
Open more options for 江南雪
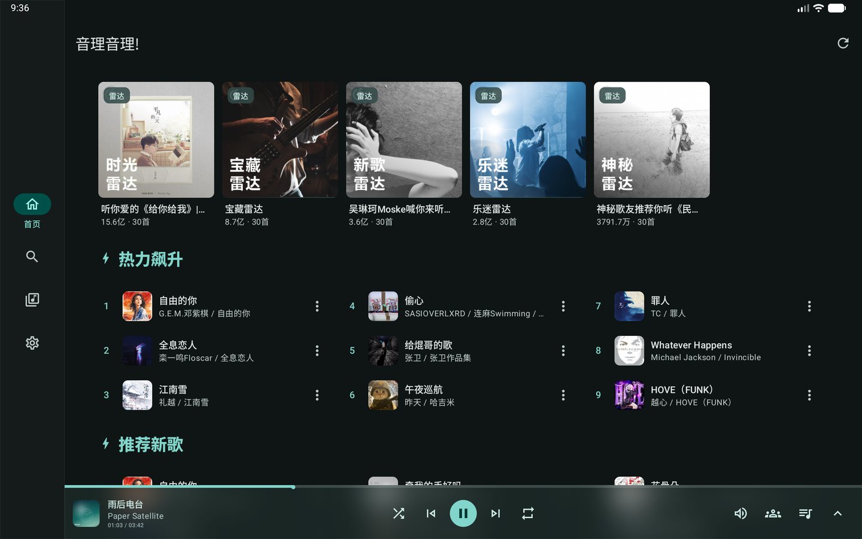[317, 395]
